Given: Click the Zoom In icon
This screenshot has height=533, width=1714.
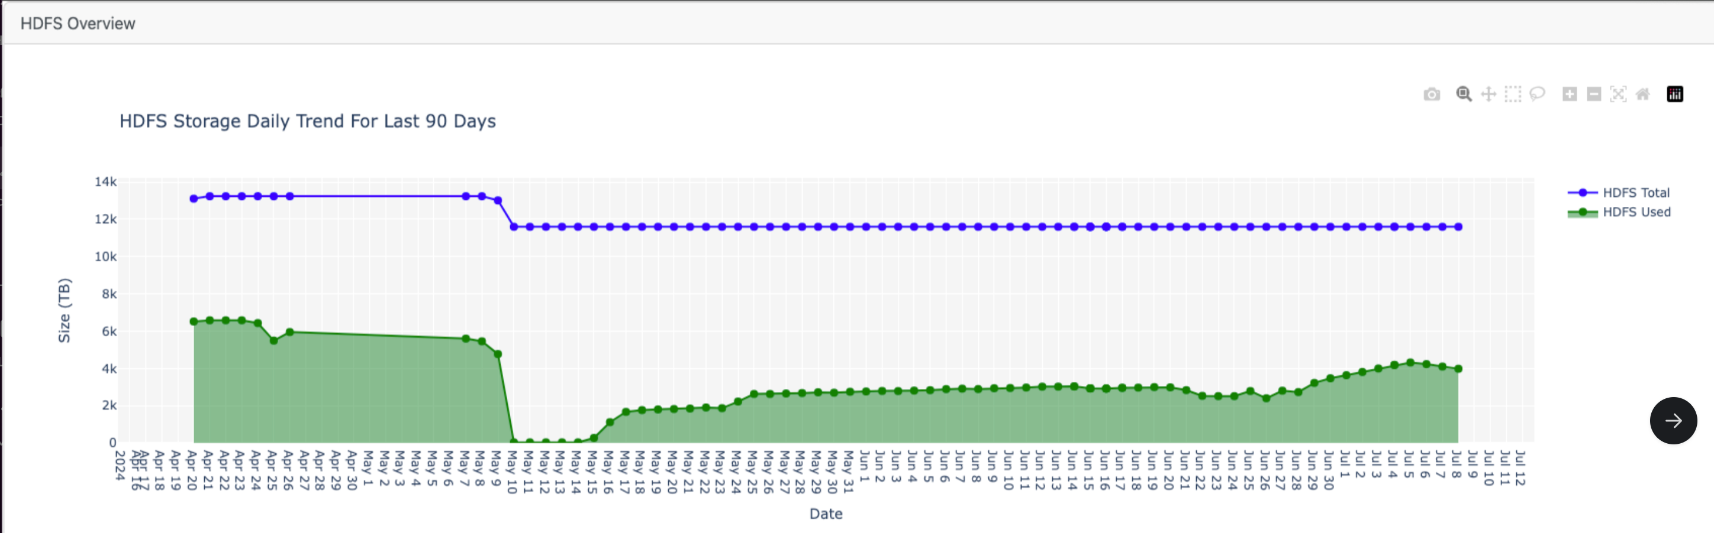Looking at the screenshot, I should tap(1569, 95).
